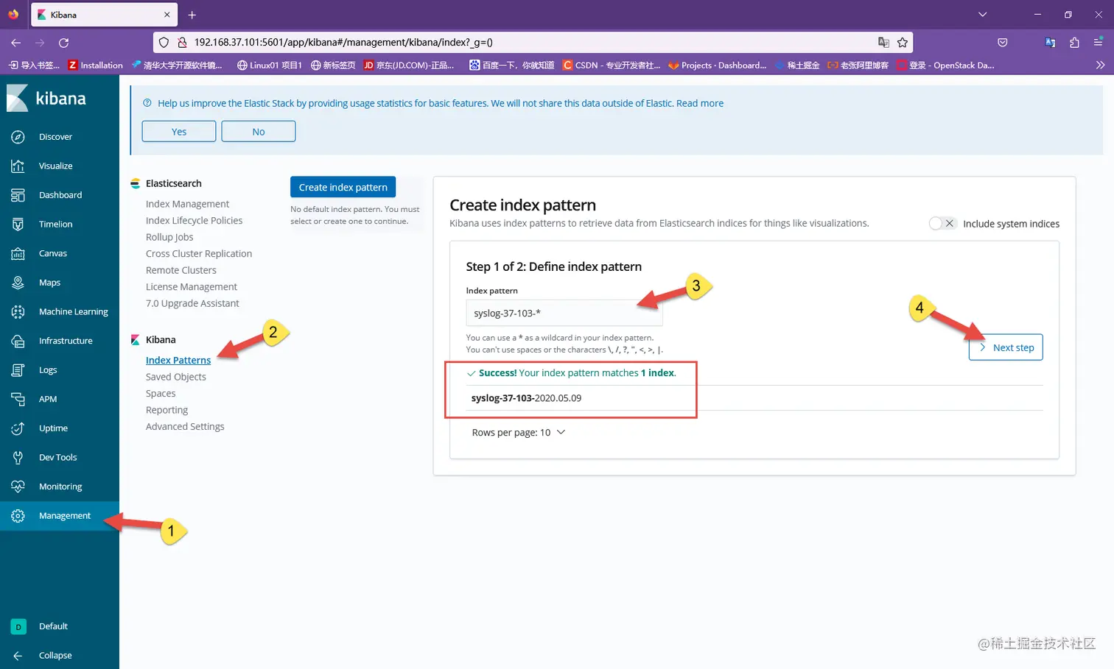The image size is (1114, 669).
Task: Click the Index pattern input field
Action: pyautogui.click(x=564, y=313)
